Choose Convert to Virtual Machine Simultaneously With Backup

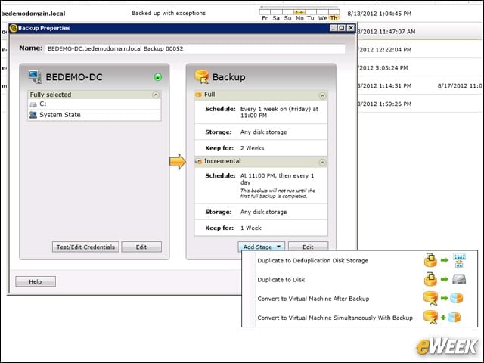335,318
